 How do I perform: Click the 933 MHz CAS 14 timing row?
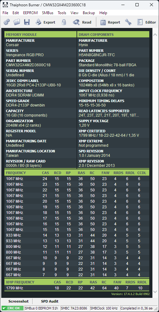[x=77, y=235]
